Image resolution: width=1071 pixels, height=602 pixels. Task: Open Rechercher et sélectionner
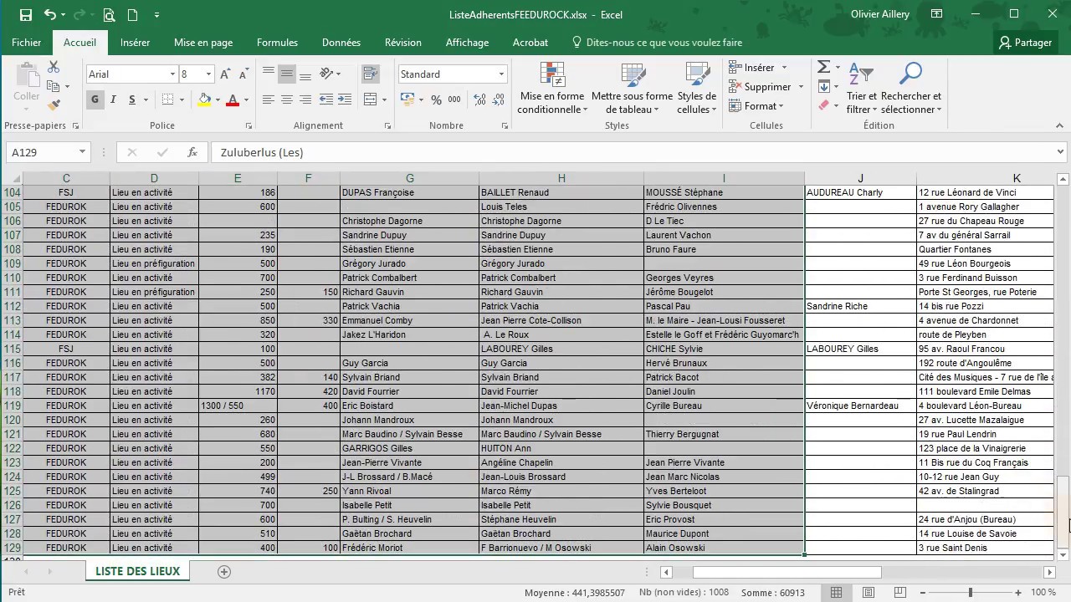tap(911, 88)
